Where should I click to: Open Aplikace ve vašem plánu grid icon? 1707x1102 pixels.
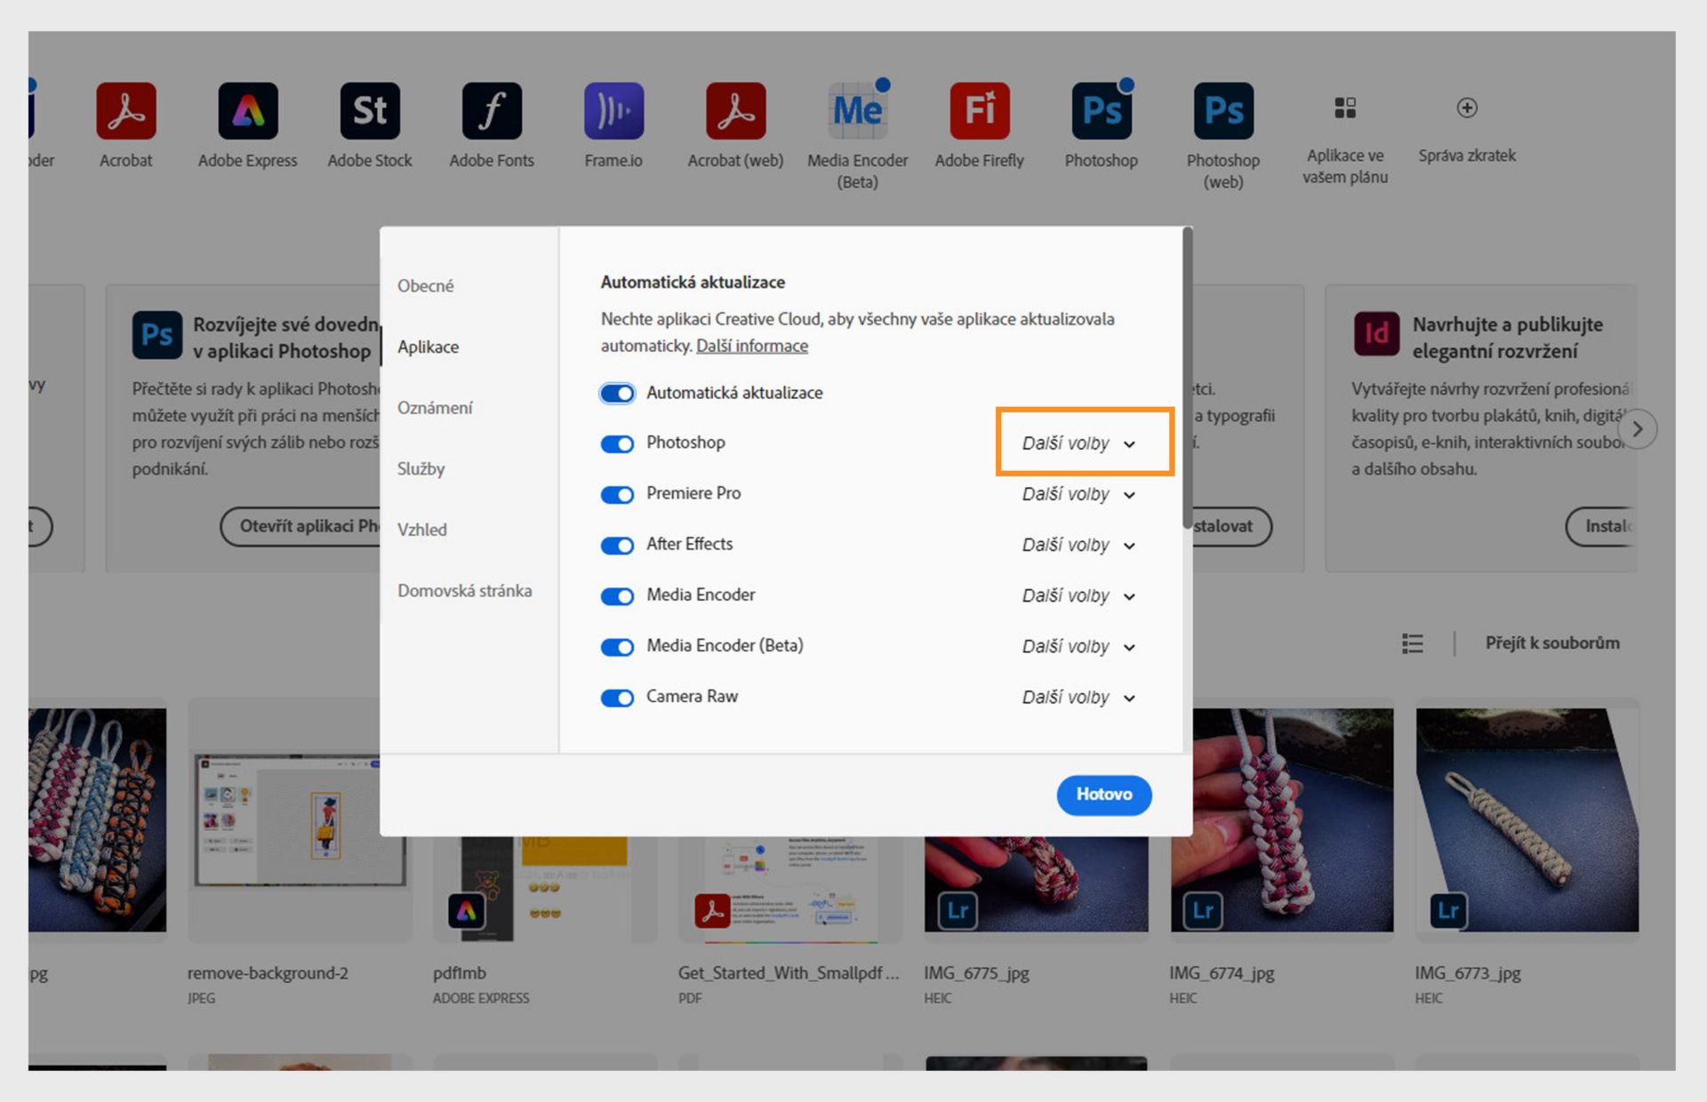(x=1345, y=108)
